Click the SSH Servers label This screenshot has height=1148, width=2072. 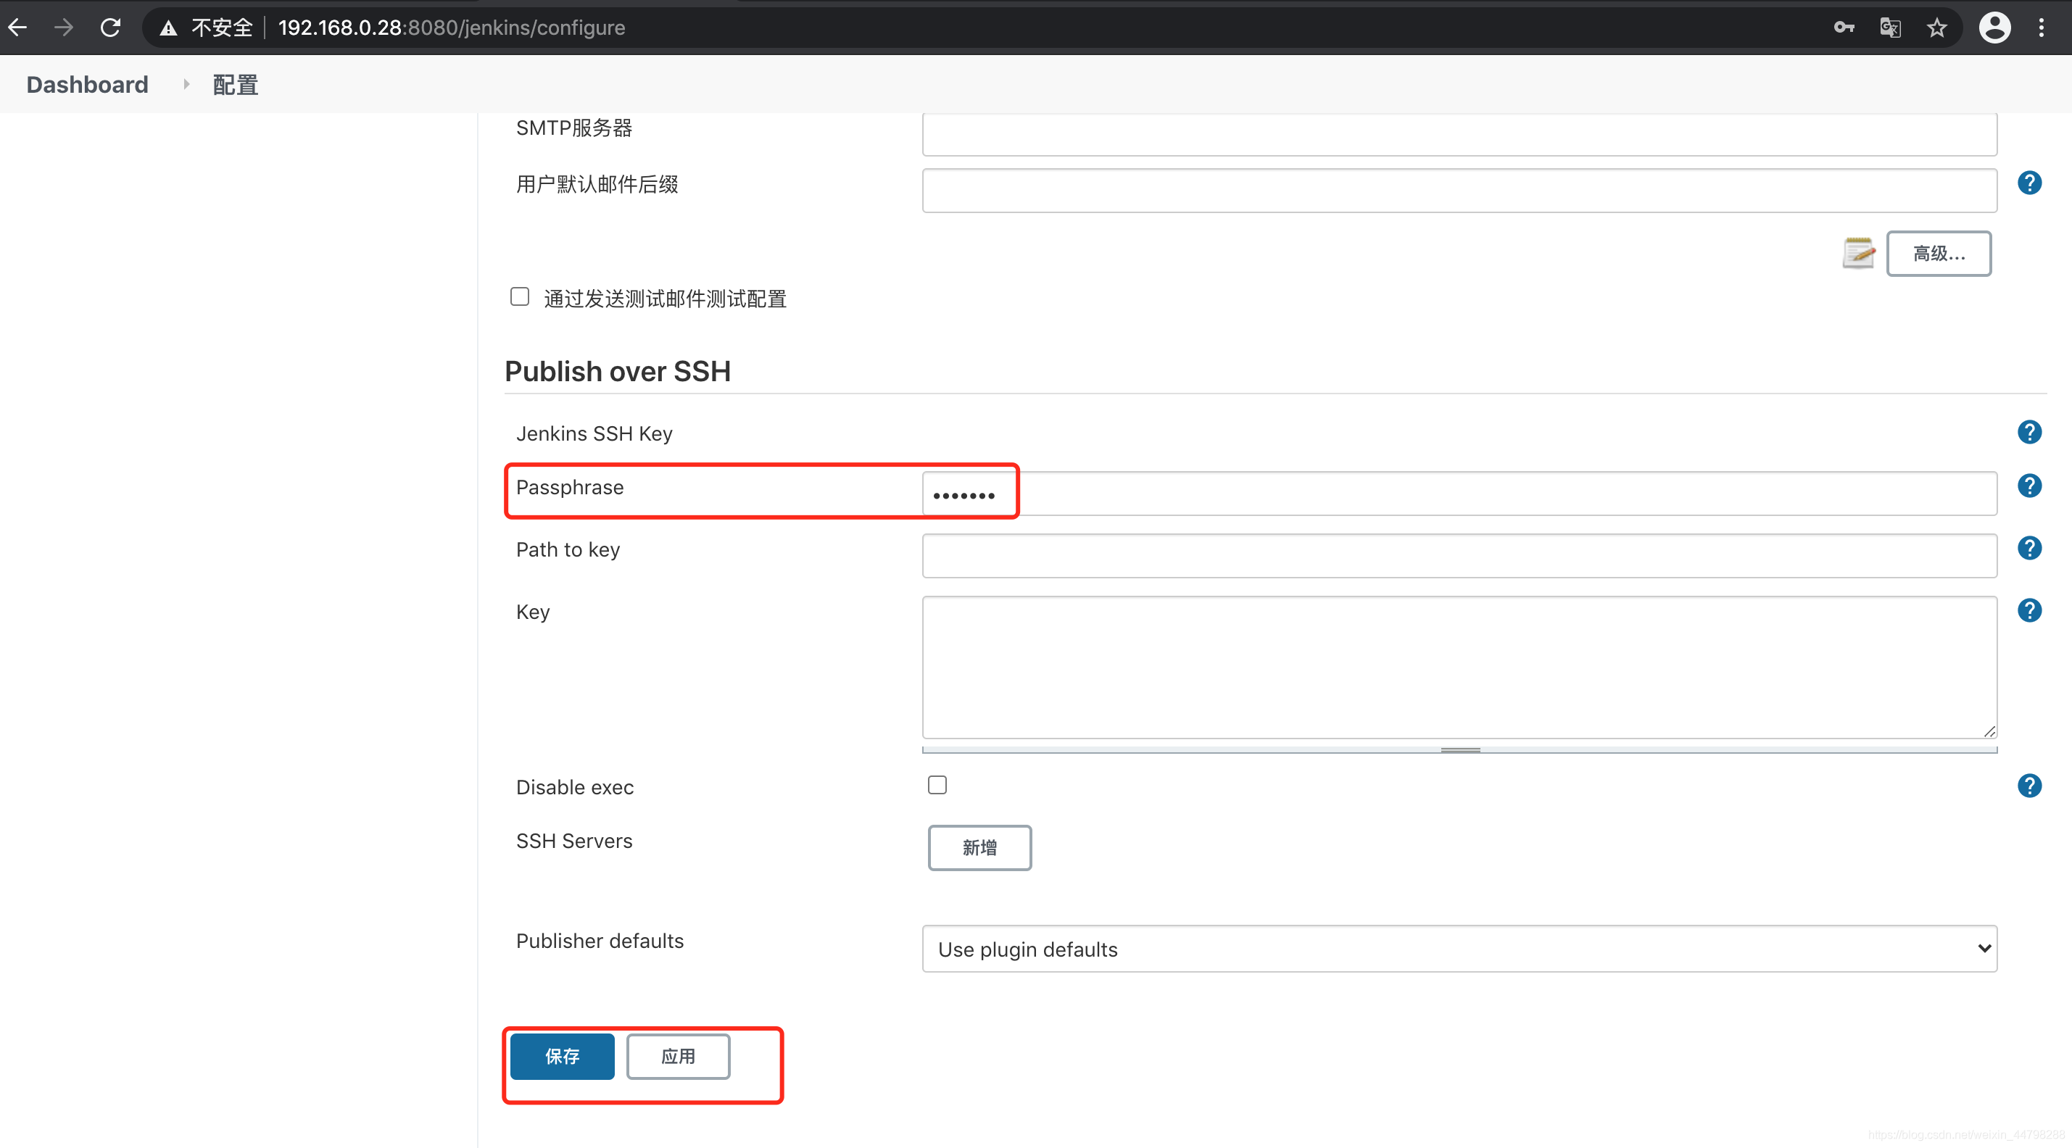pos(573,841)
